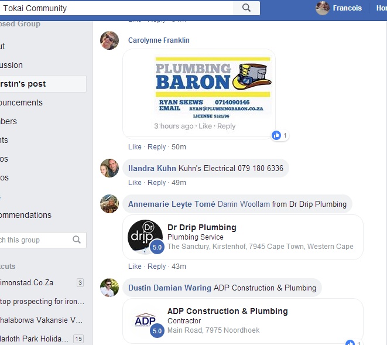Viewport: 387px width, 345px height.
Task: Focus the Tokai Community search field
Action: [x=117, y=8]
